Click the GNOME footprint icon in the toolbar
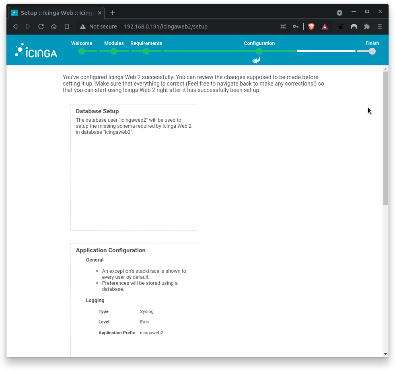This screenshot has width=395, height=370. pos(341,27)
